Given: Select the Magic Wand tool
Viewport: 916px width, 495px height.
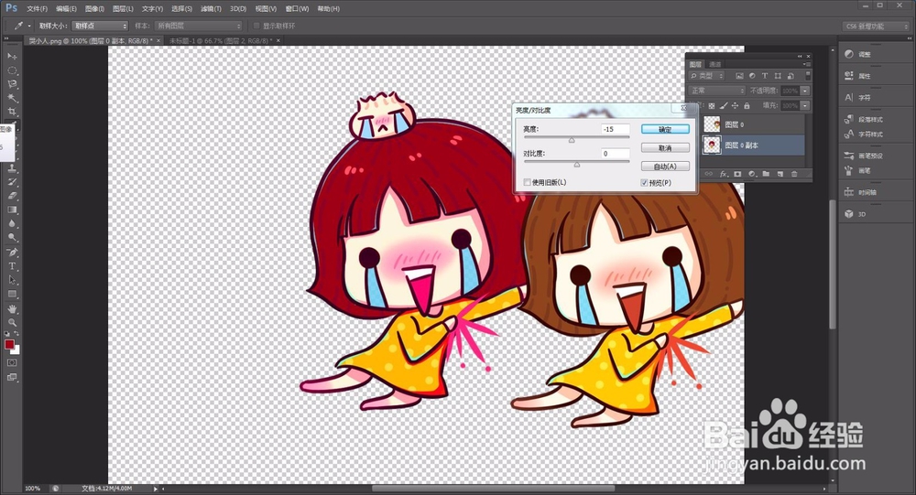Looking at the screenshot, I should 12,98.
